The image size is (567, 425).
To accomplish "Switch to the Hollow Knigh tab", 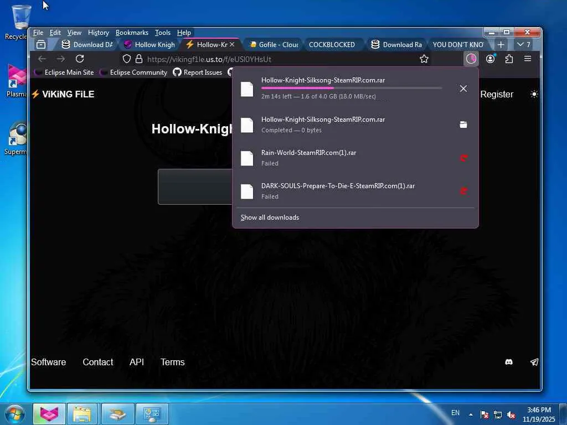I will (149, 44).
